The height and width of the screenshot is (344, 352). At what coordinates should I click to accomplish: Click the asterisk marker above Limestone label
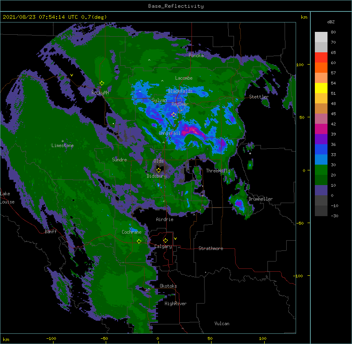pyautogui.click(x=62, y=141)
